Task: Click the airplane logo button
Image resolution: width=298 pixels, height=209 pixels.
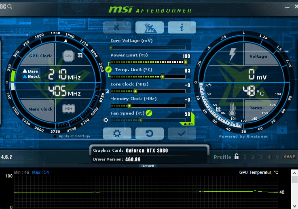Action: 150,27
